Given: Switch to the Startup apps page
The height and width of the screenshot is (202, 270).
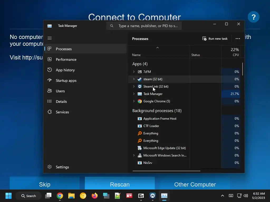Looking at the screenshot, I should tap(86, 80).
